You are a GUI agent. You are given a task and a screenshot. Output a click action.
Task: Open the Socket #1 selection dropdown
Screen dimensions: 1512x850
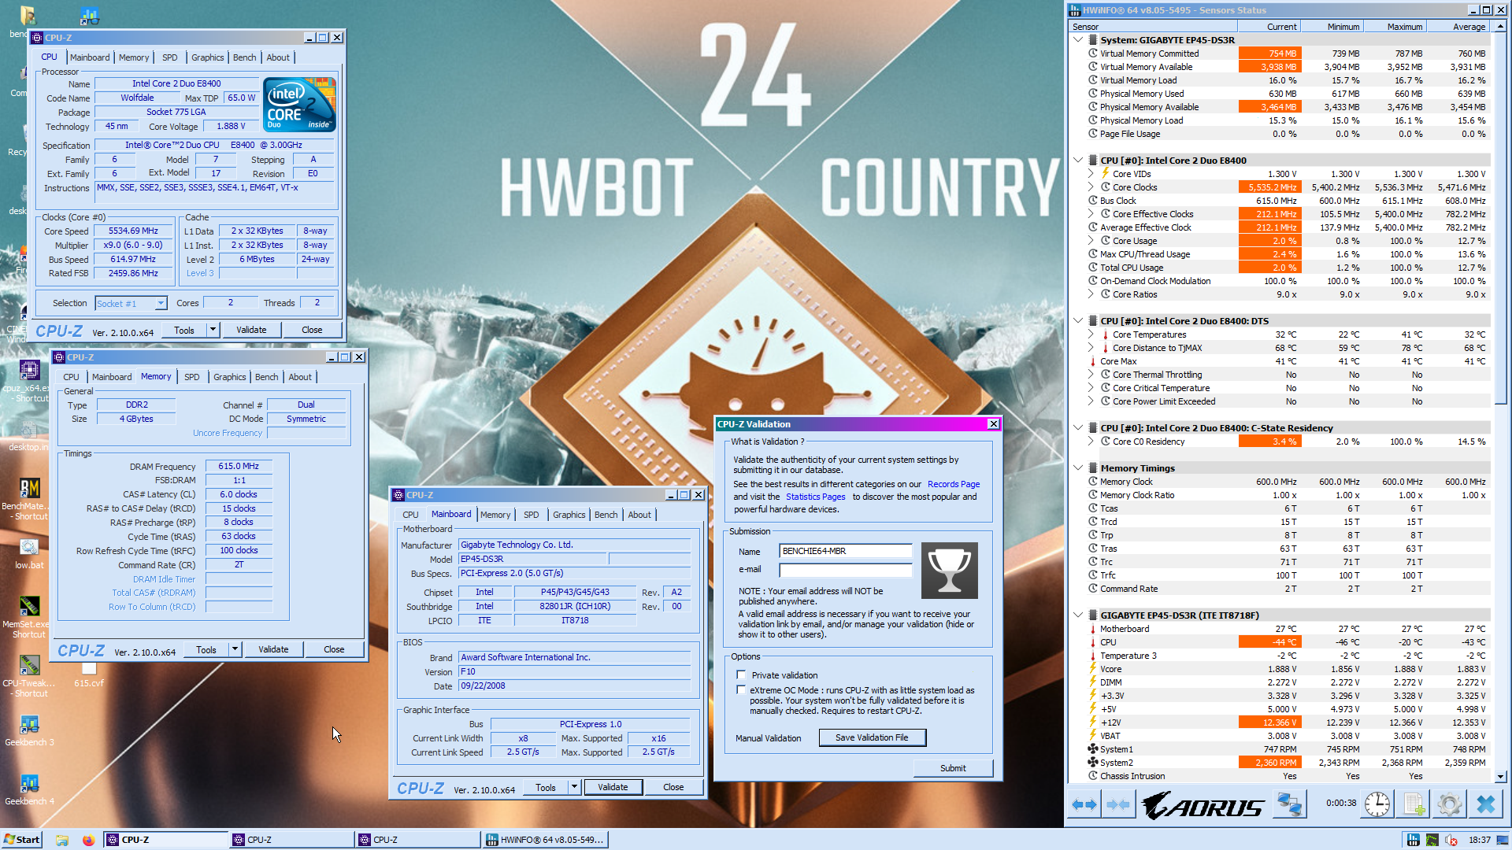[161, 303]
